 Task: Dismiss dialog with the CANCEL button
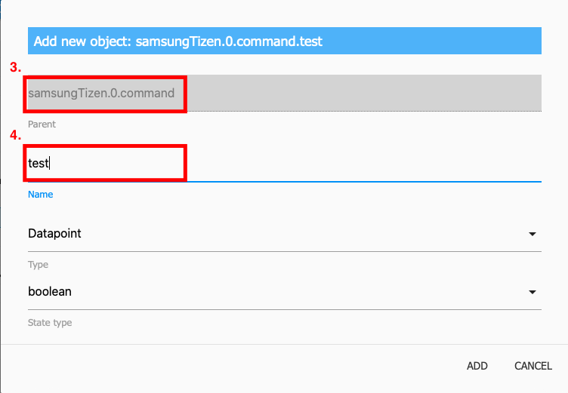[533, 366]
